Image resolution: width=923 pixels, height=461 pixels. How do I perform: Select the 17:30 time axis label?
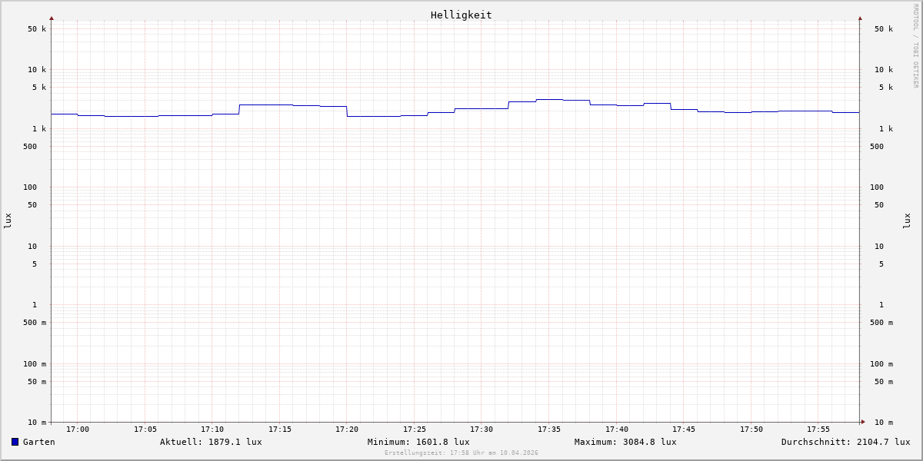tap(481, 429)
